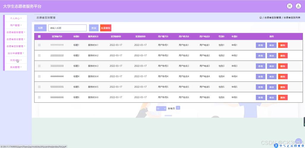The width and height of the screenshot is (305, 148).
Task: Open the IME soft keyboard icon
Action: pyautogui.click(x=295, y=146)
